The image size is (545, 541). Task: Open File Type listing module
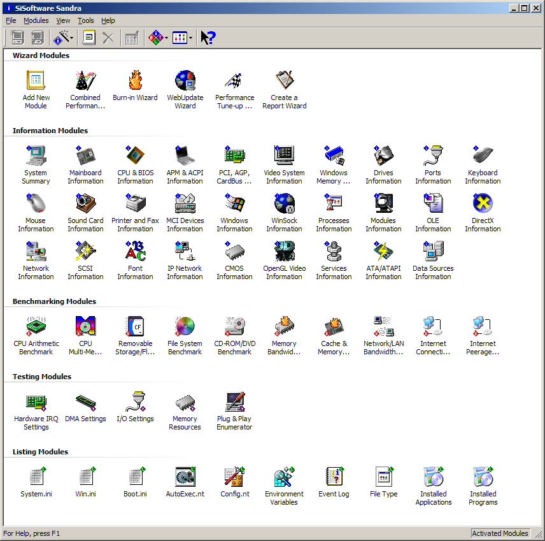click(x=383, y=482)
